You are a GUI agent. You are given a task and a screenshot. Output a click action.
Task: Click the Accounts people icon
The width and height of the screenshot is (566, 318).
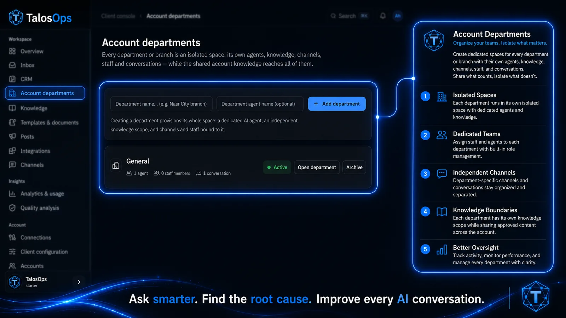(12, 266)
